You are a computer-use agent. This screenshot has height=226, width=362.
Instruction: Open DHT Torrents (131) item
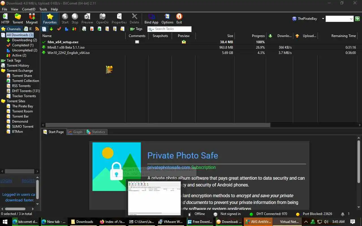[x=26, y=91]
